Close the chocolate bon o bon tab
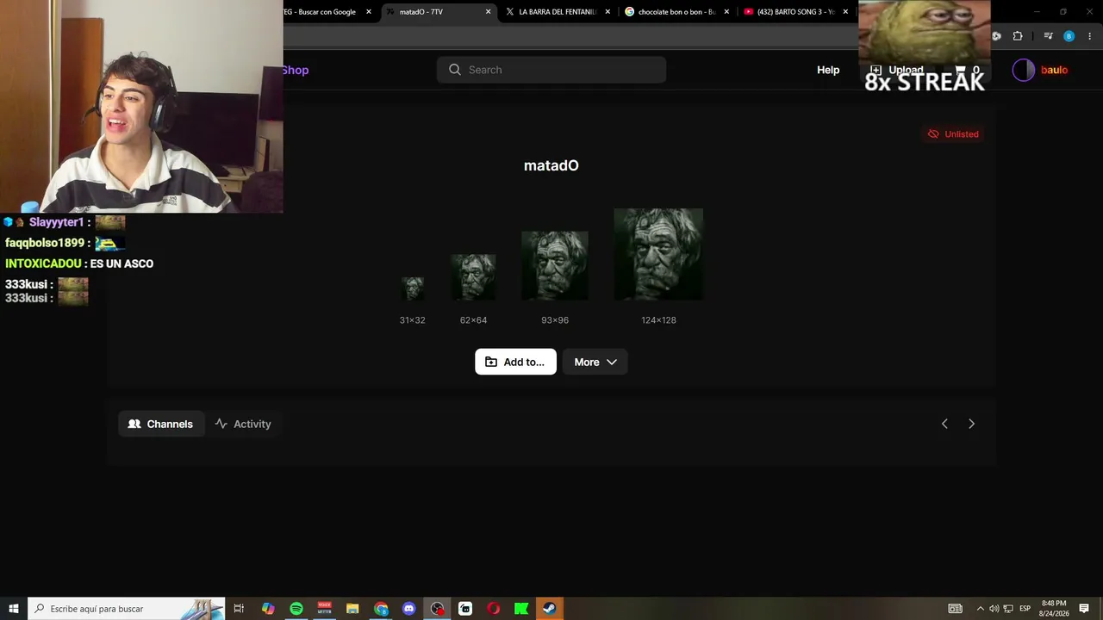This screenshot has height=620, width=1103. [x=726, y=12]
